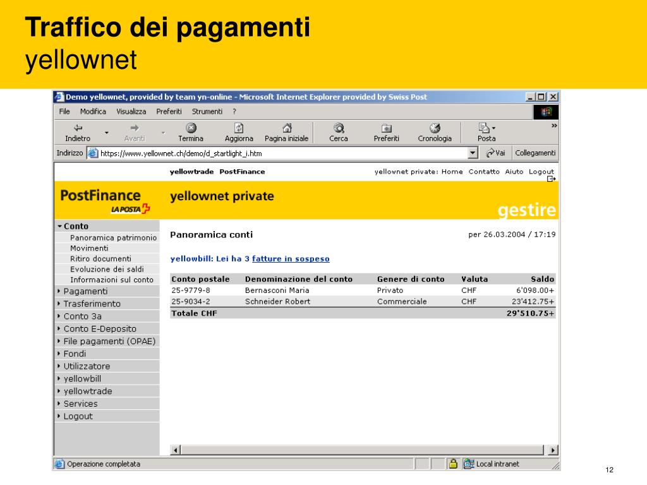Image resolution: width=647 pixels, height=485 pixels.
Task: Go back with the Indietro arrow icon
Action: point(78,128)
